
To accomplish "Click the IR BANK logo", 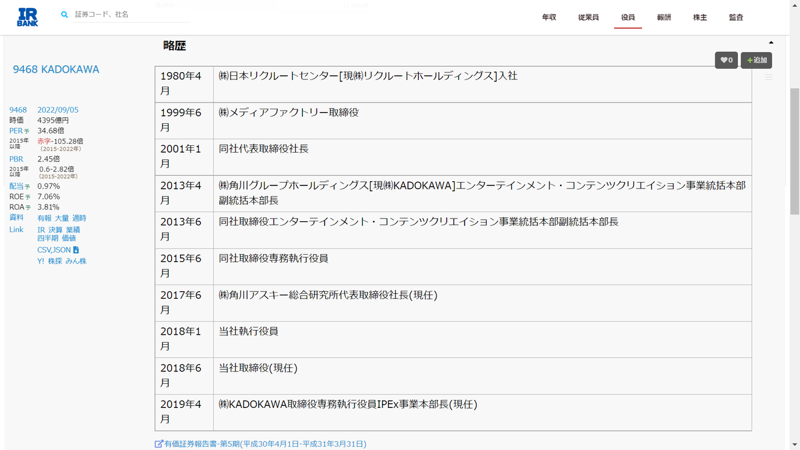I will tap(27, 17).
